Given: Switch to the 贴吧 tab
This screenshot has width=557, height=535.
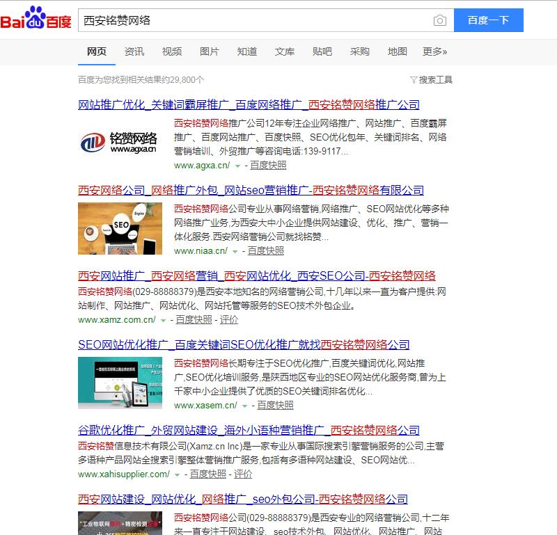Looking at the screenshot, I should (322, 51).
